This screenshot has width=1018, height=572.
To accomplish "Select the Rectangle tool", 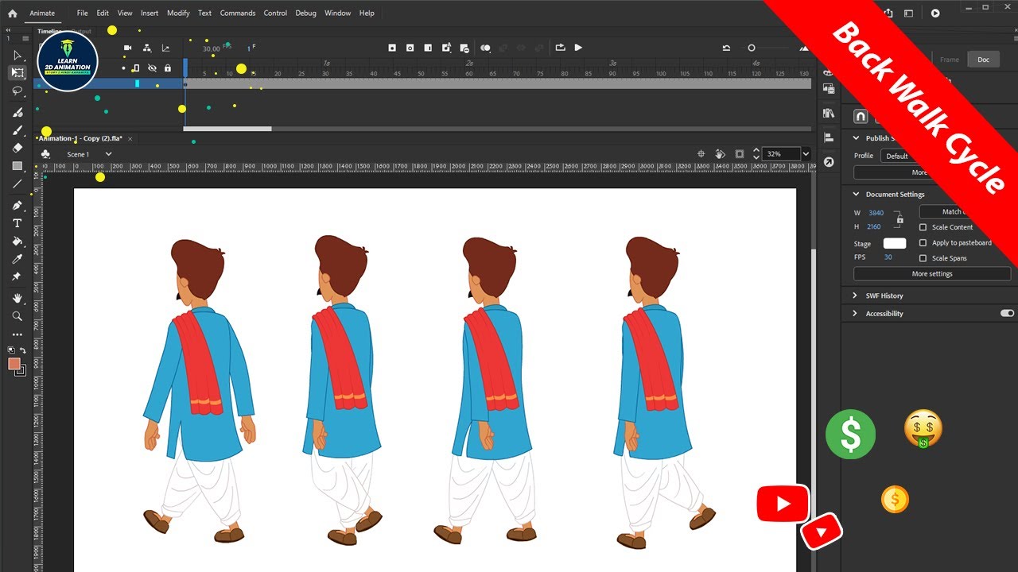I will point(17,166).
